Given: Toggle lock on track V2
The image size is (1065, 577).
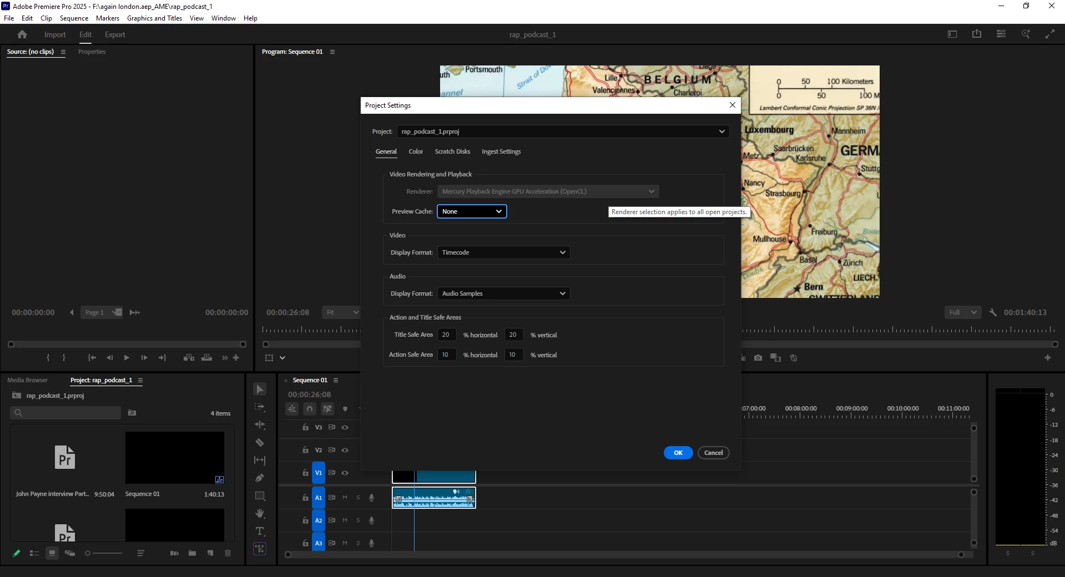Looking at the screenshot, I should tap(305, 450).
